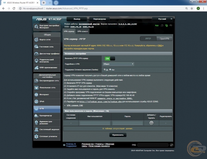Reload the page in browser
The height and width of the screenshot is (159, 207).
(x=14, y=8)
